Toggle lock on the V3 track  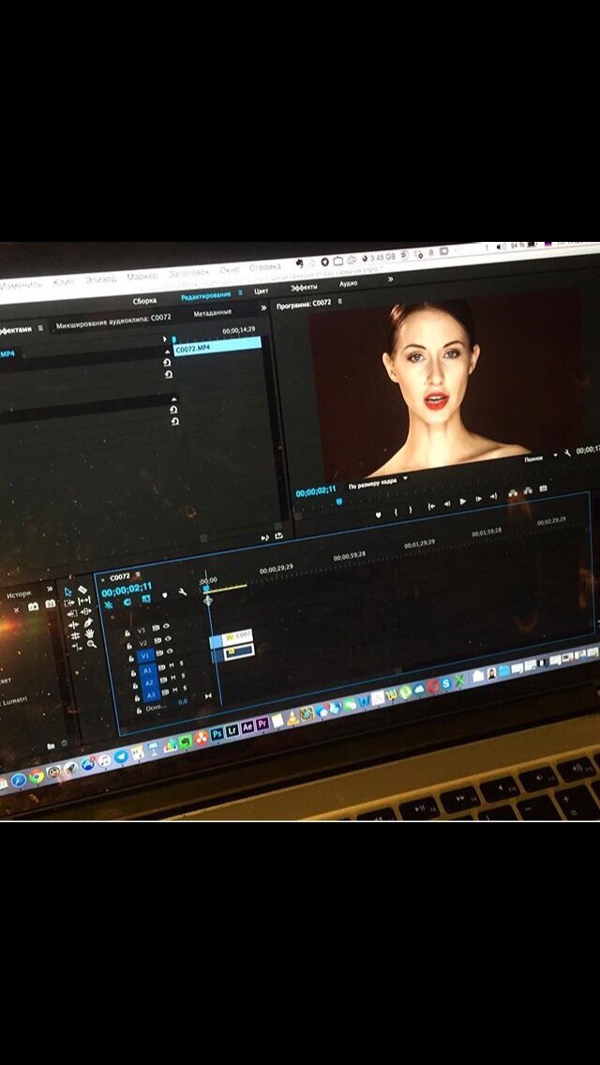coord(127,633)
